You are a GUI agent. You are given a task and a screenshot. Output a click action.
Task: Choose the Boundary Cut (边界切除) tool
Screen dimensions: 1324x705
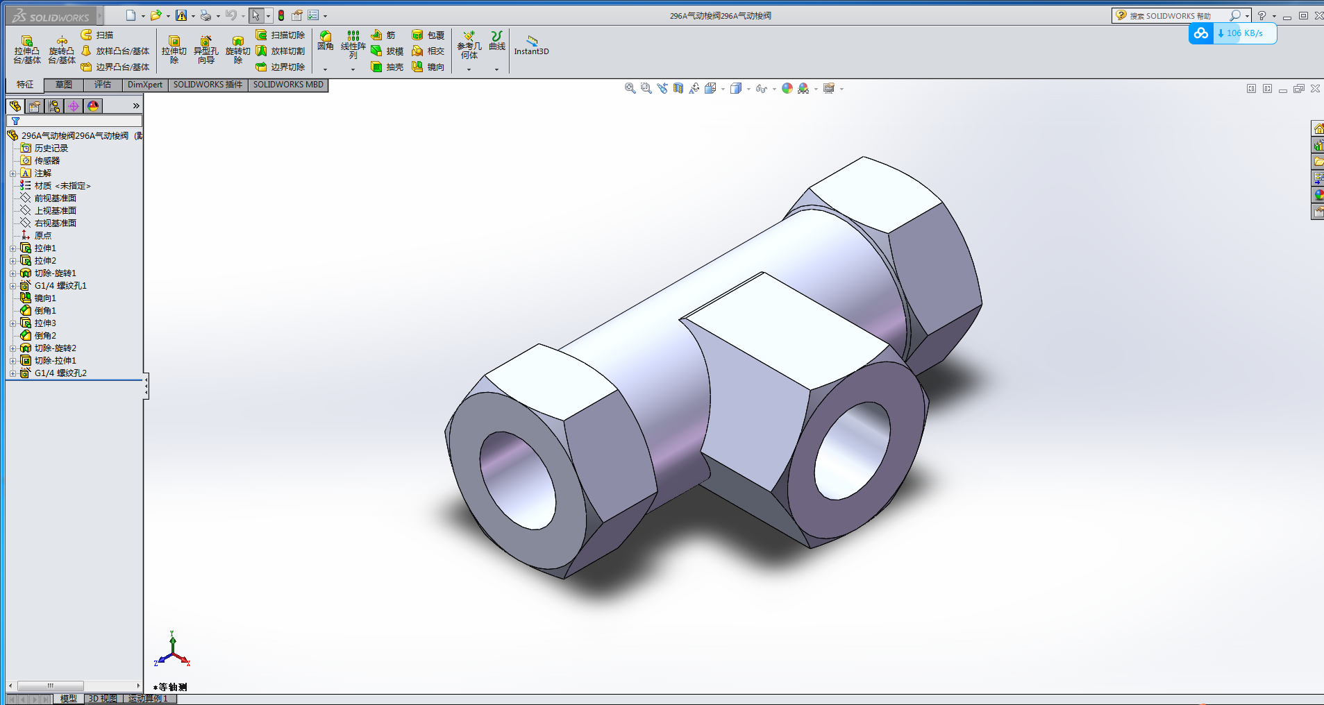point(280,67)
